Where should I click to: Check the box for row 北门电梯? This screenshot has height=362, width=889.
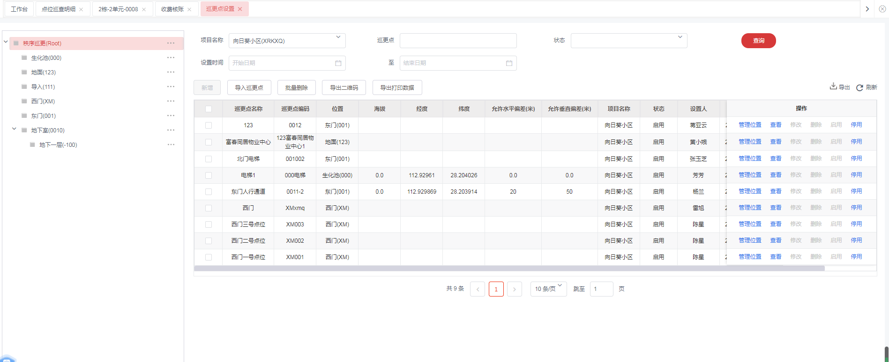point(209,159)
